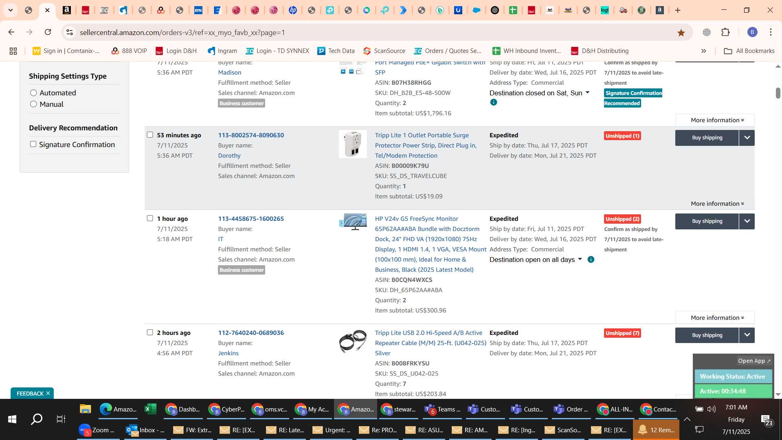Image resolution: width=782 pixels, height=440 pixels.
Task: Open the Ingram bookmark
Action: [222, 51]
